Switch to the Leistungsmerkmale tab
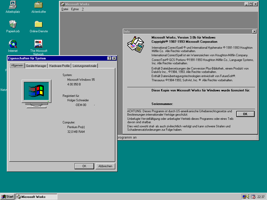Viewport: 267px width, 200px height. coord(84,66)
